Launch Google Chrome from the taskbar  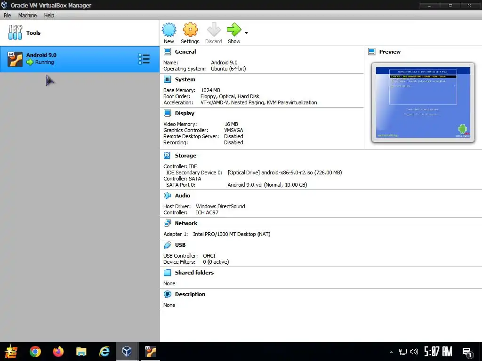pos(35,352)
